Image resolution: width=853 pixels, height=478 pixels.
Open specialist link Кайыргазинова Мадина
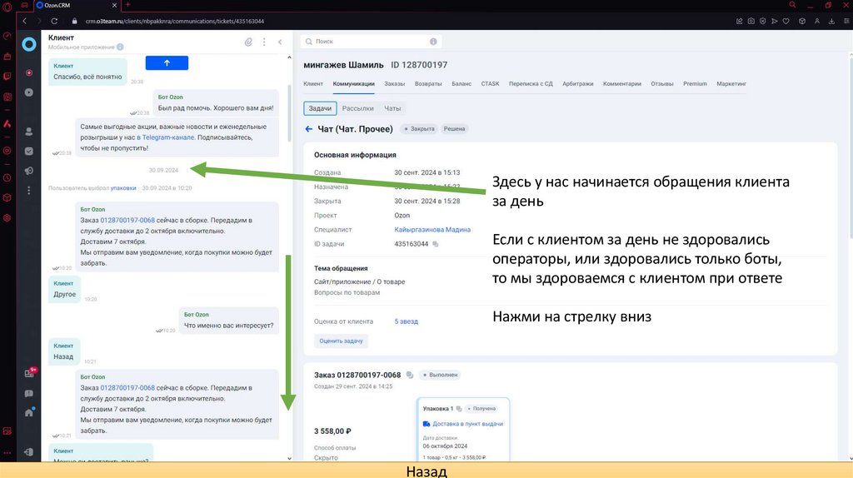pyautogui.click(x=432, y=230)
